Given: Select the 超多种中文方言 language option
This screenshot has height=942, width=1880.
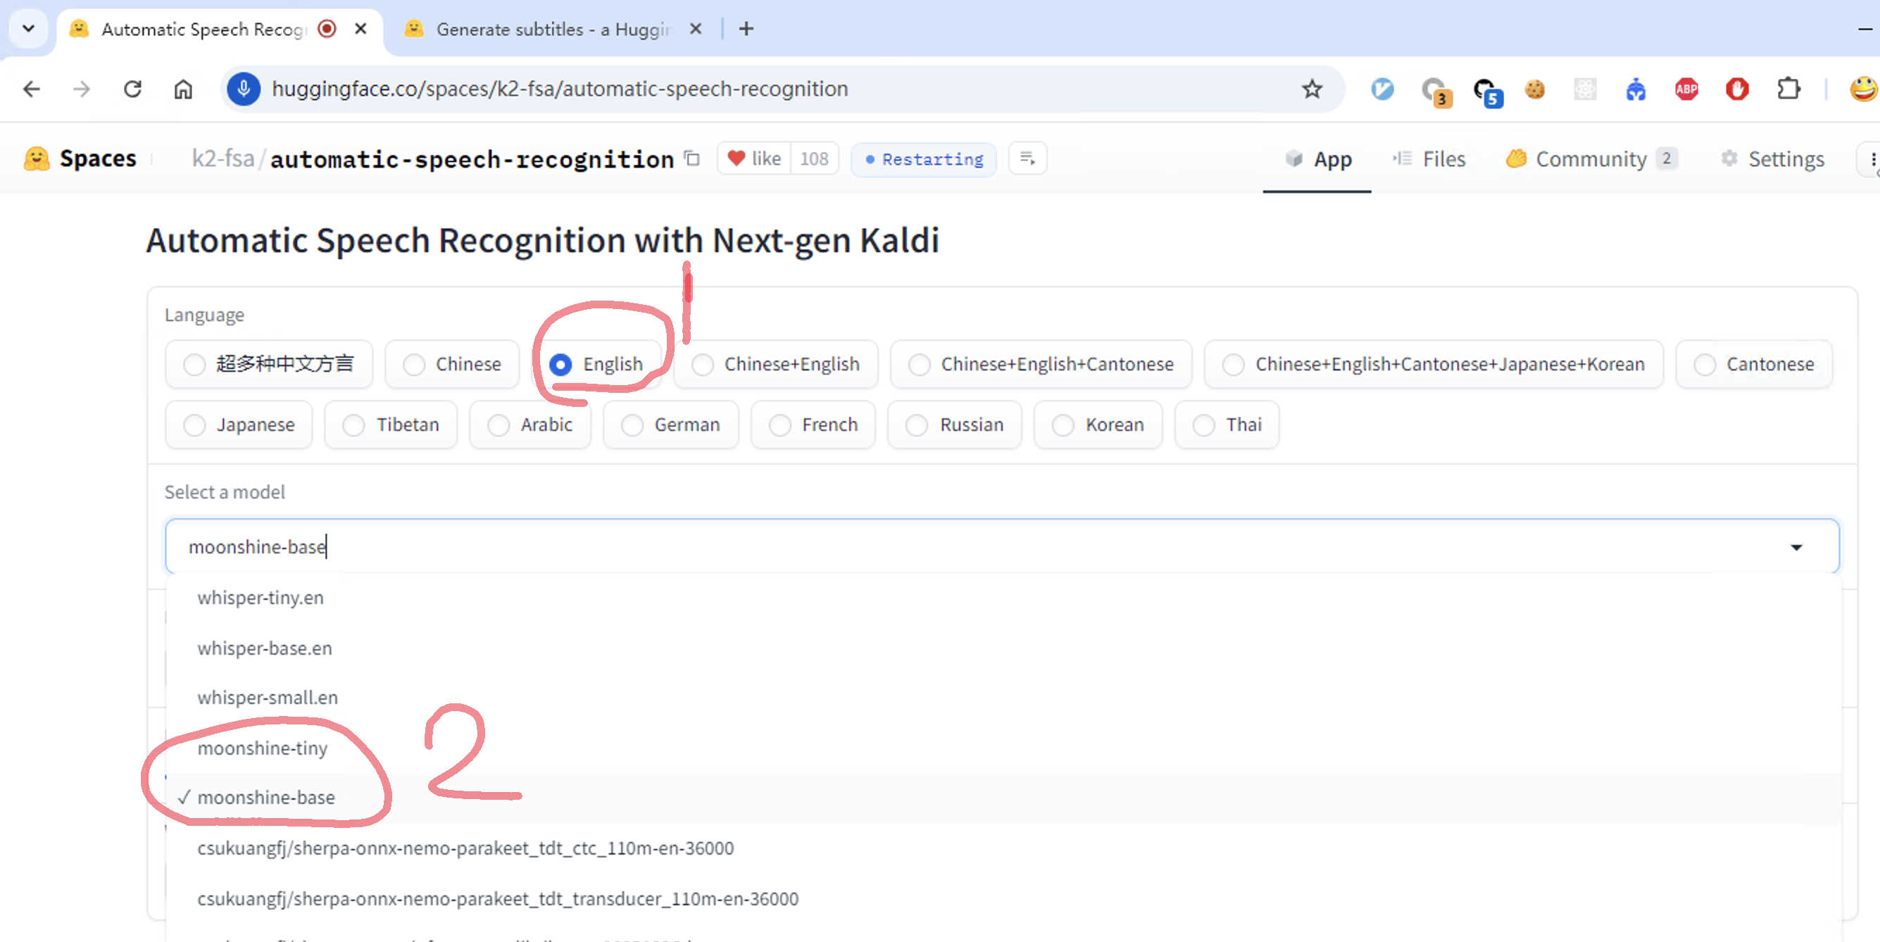Looking at the screenshot, I should pos(269,364).
